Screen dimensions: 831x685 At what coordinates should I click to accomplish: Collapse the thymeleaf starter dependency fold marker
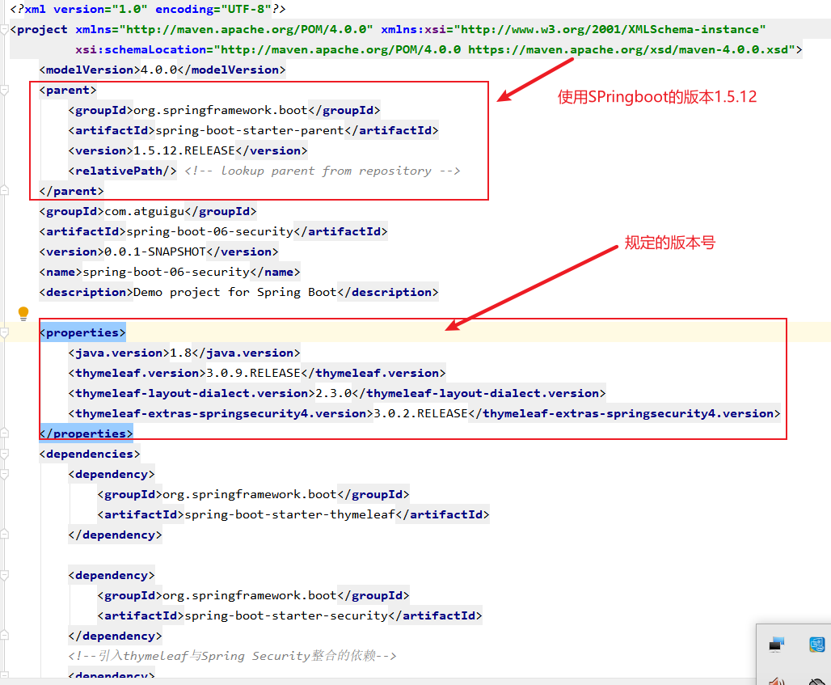point(4,474)
